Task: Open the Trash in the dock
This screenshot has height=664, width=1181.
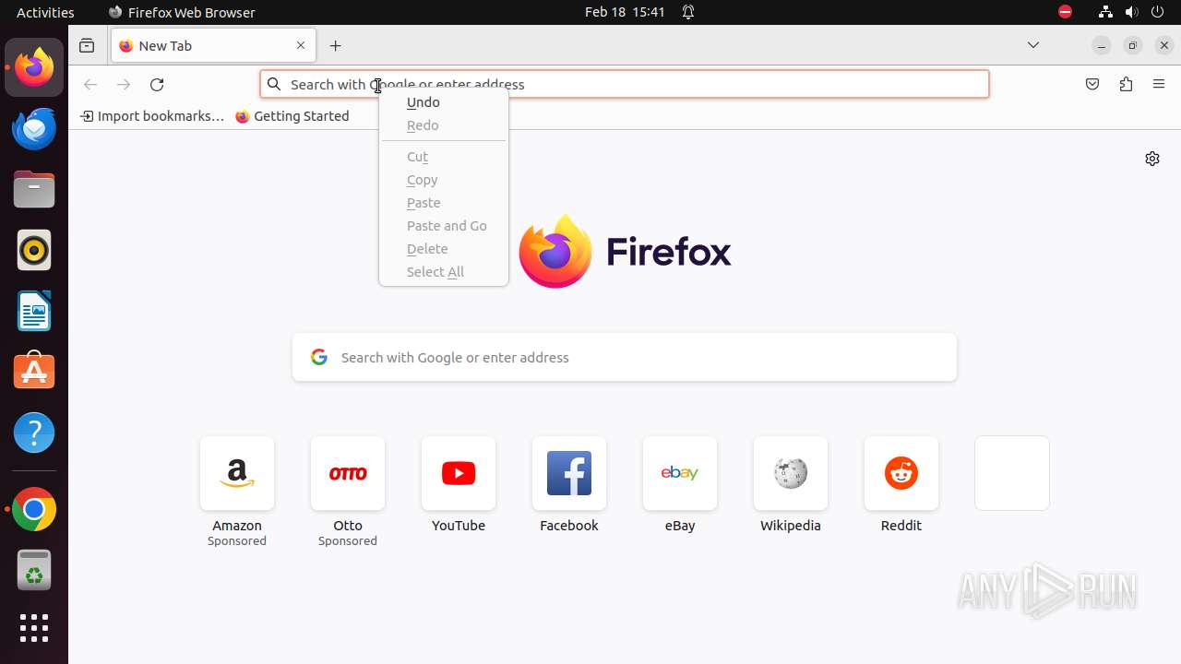Action: [x=34, y=570]
